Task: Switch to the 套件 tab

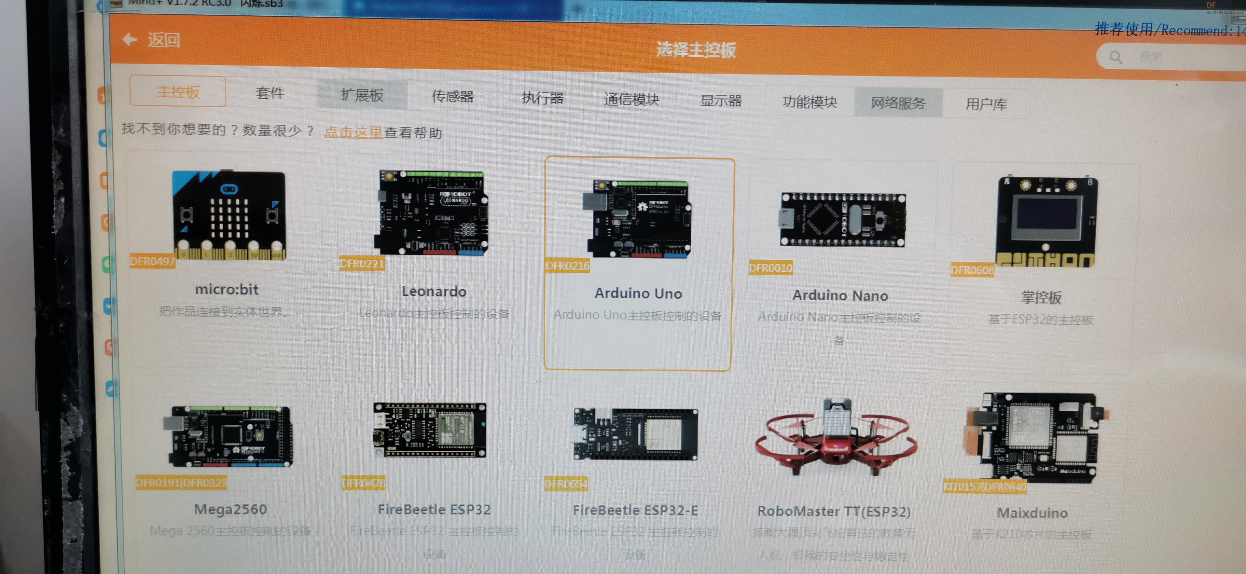Action: pos(270,93)
